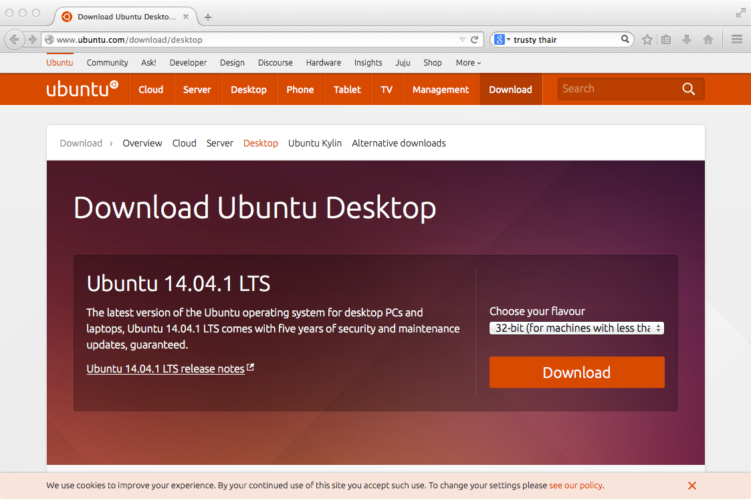Select the Download Ubuntu Desktop browser tab
Viewport: 751px width, 499px height.
pos(124,17)
